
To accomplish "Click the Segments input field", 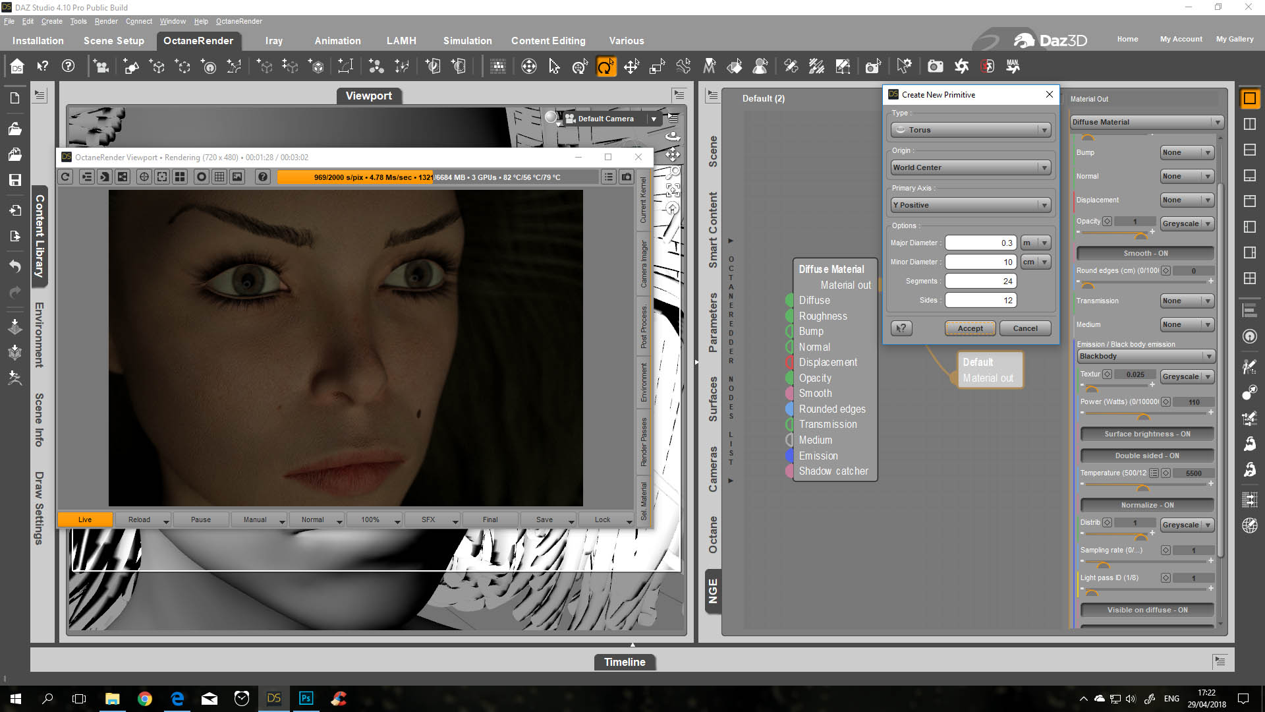I will click(980, 282).
